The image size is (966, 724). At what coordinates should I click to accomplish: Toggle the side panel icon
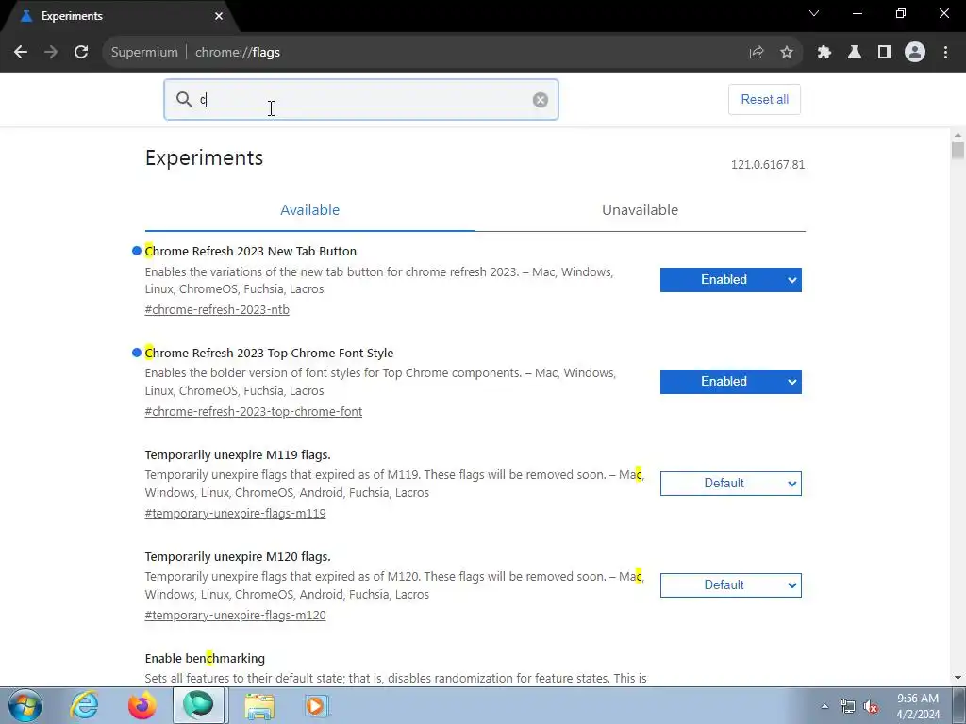885,53
